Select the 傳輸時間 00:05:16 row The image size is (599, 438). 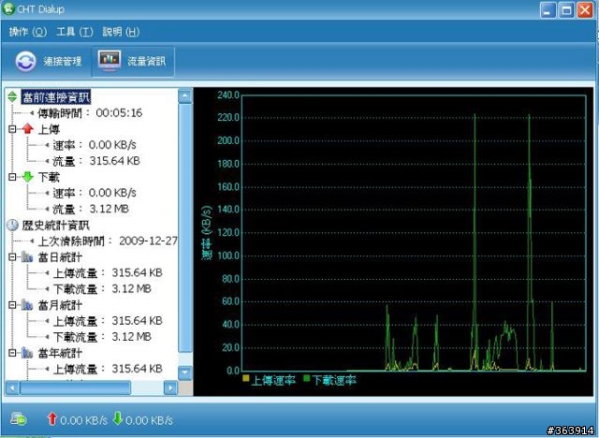[x=90, y=113]
